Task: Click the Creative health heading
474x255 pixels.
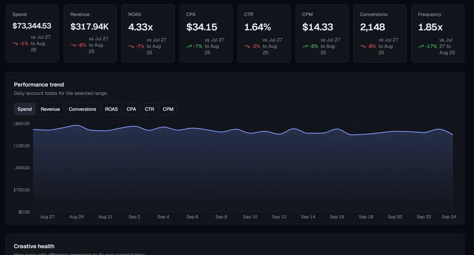Action: pos(34,246)
